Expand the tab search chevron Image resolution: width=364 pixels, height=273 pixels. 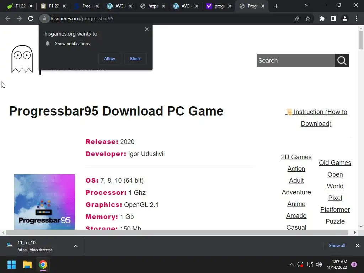(307, 5)
